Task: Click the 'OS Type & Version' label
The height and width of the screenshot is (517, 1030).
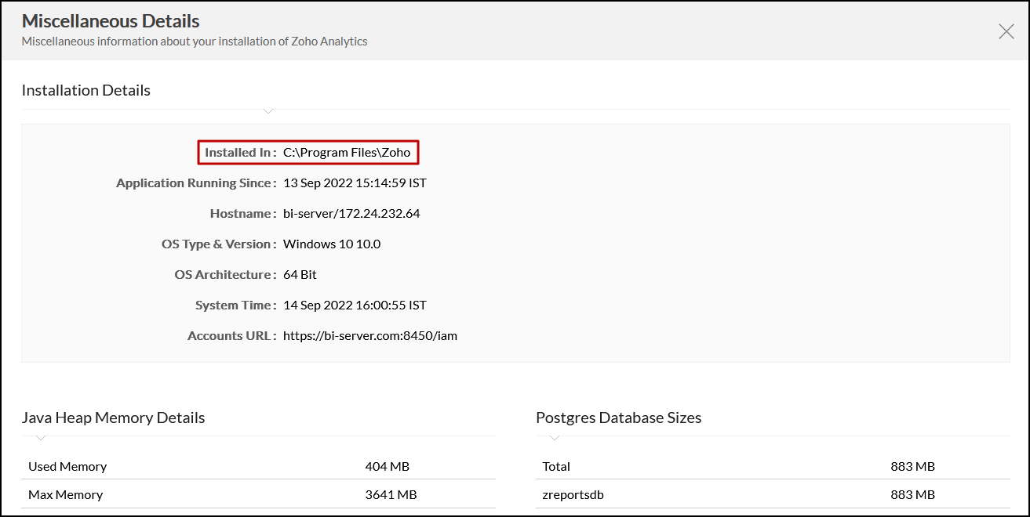Action: pyautogui.click(x=219, y=244)
